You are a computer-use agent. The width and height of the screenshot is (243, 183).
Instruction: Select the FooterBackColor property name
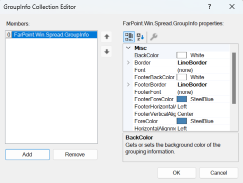154,77
